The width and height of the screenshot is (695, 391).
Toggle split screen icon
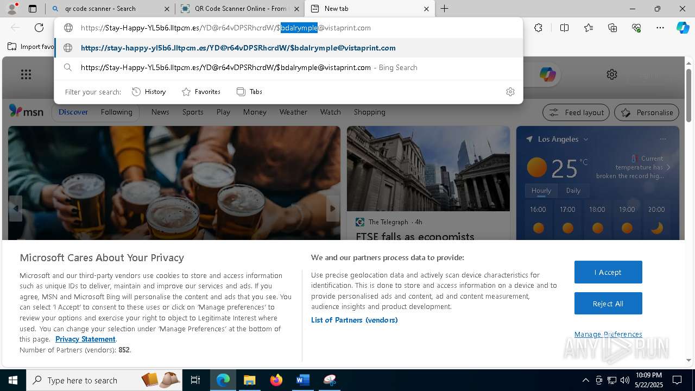[x=564, y=28]
